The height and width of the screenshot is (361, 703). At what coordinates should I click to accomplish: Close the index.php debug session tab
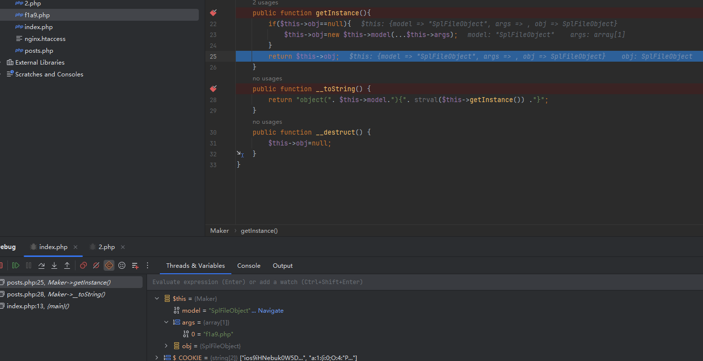click(x=75, y=247)
